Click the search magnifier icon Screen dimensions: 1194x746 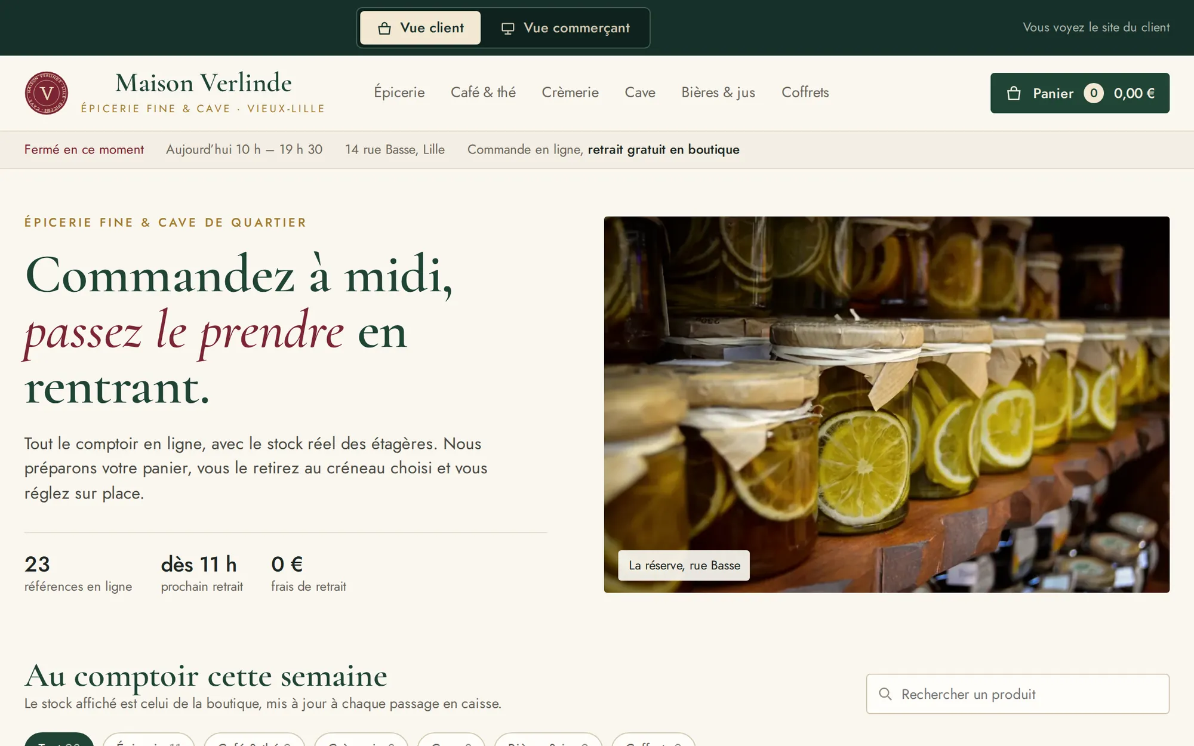point(885,694)
